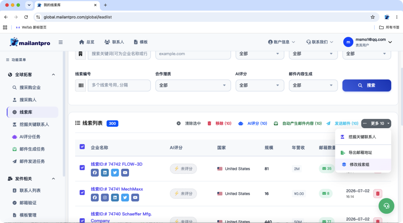This screenshot has height=223, width=403.
Task: Open 邮件生成任务 in the sidebar
Action: [x=32, y=149]
